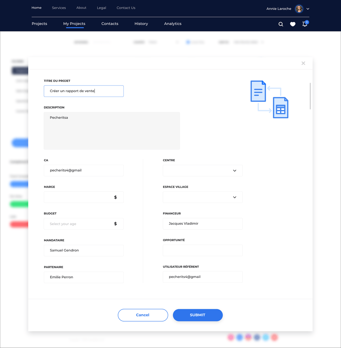Image resolution: width=341 pixels, height=348 pixels.
Task: Switch to the Analytics tab
Action: pyautogui.click(x=173, y=24)
